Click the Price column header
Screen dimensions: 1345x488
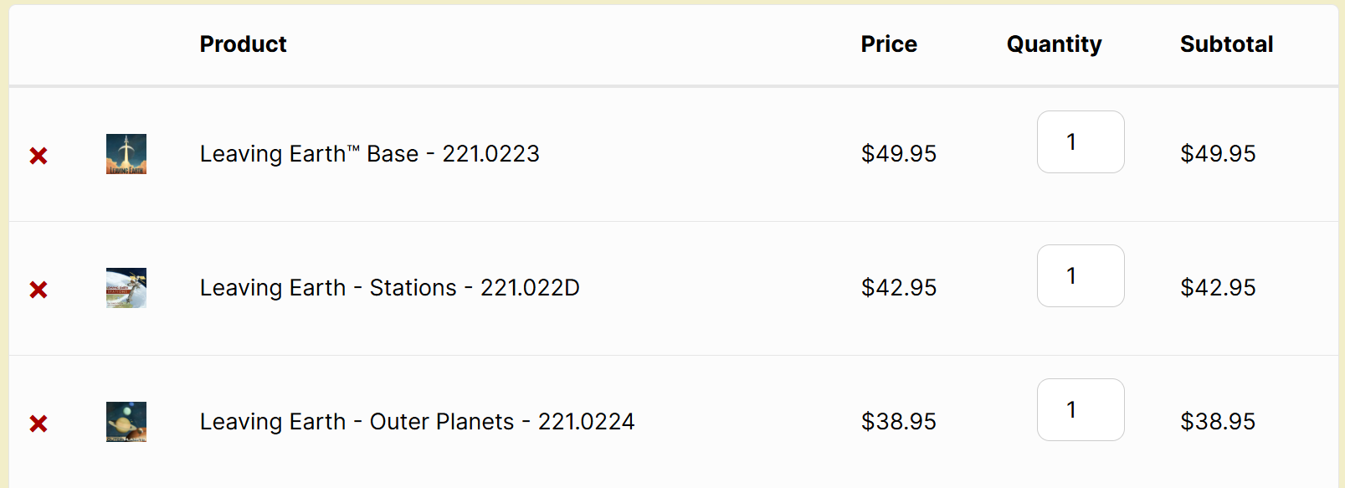pyautogui.click(x=889, y=44)
